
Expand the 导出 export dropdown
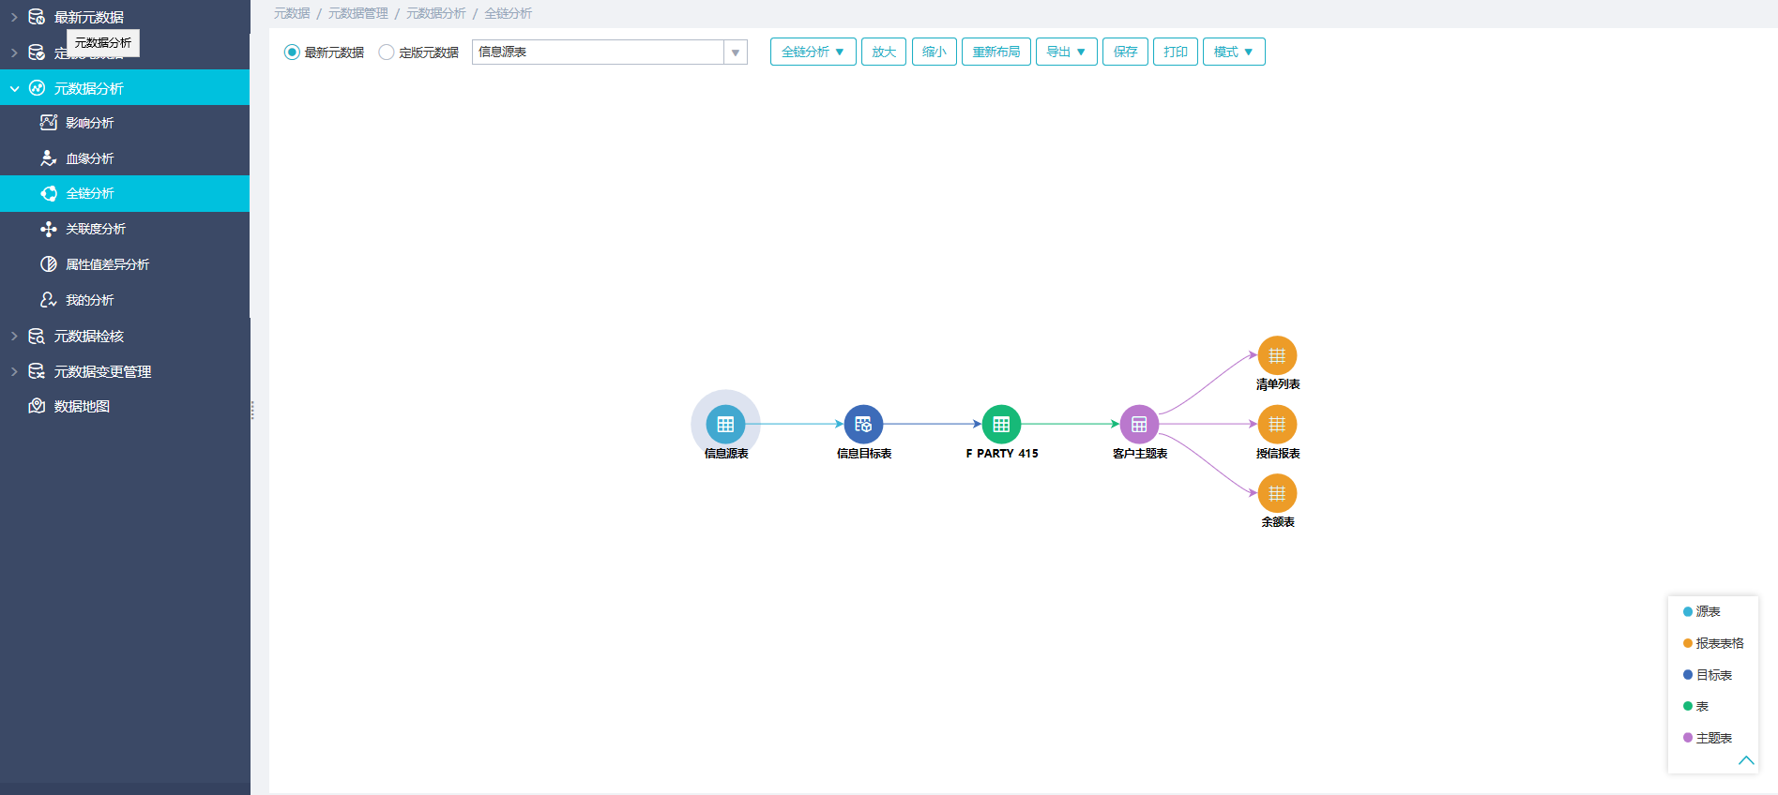coord(1066,52)
